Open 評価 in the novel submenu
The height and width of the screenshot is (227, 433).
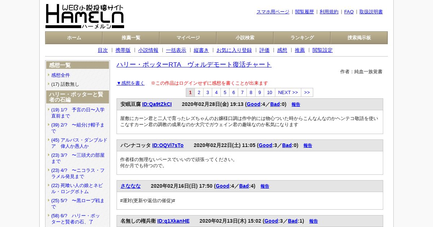tap(264, 50)
